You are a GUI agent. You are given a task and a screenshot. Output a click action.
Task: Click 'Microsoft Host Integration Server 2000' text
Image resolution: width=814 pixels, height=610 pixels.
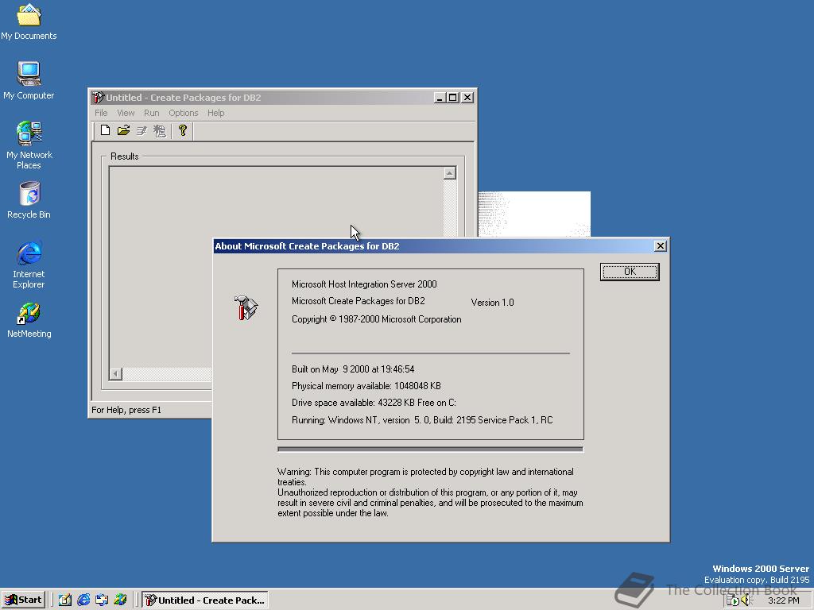pos(364,284)
